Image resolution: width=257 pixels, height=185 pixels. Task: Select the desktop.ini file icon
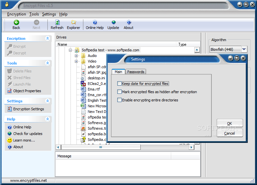point(83,78)
